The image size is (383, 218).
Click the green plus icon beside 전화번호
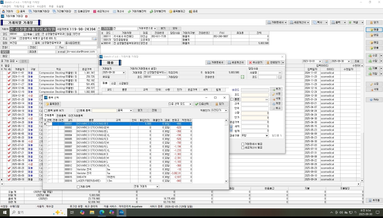[x=242, y=77]
